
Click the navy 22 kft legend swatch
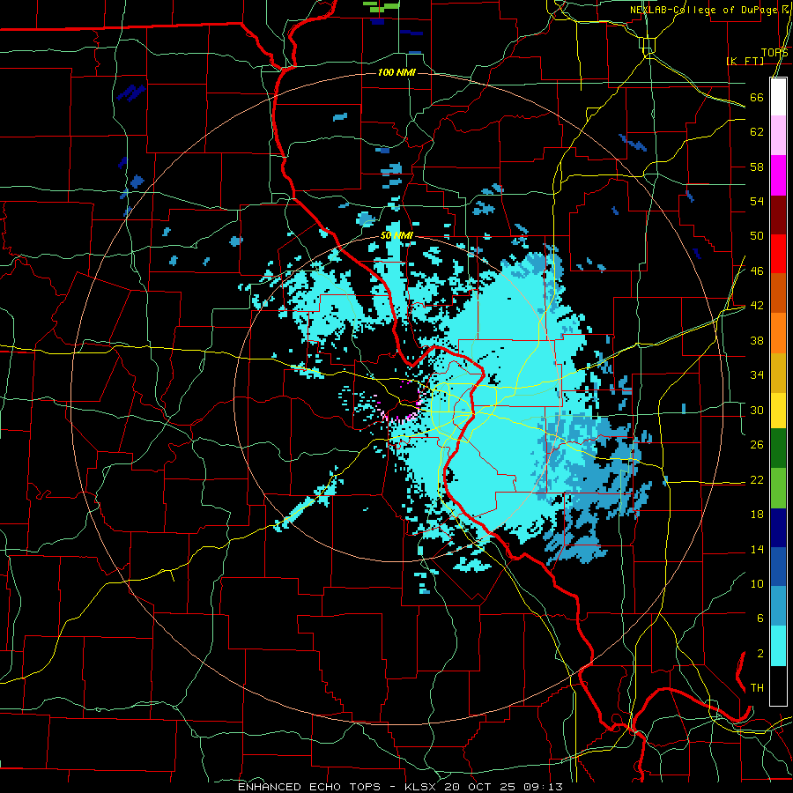(x=778, y=528)
